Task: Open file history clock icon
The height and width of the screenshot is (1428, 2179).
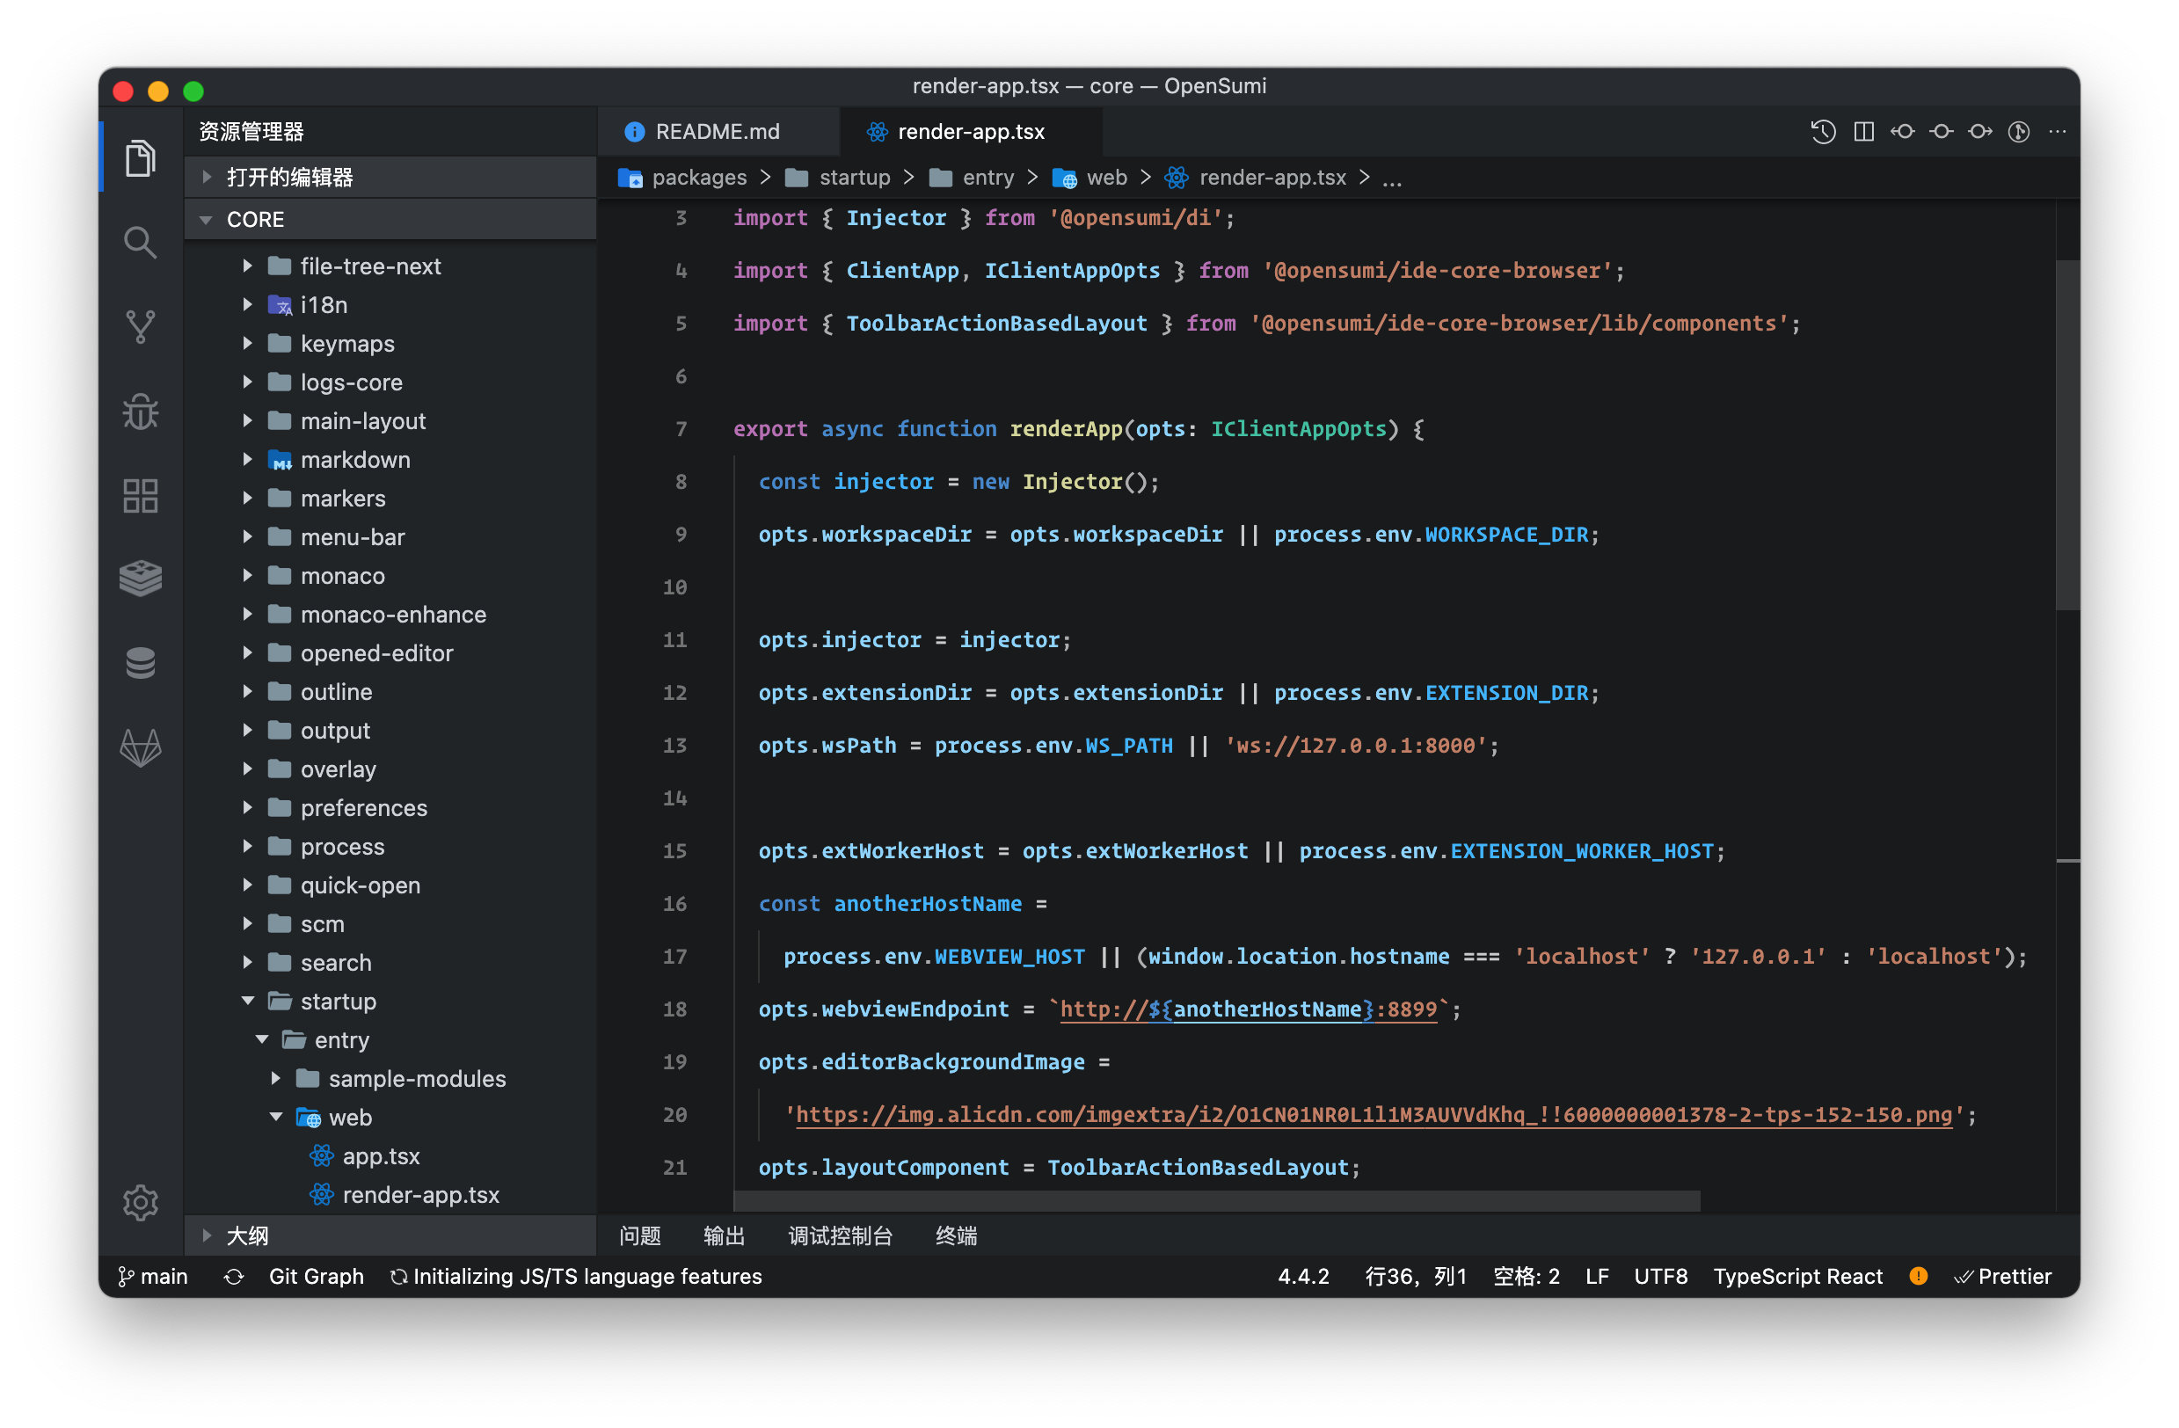Action: point(1823,132)
